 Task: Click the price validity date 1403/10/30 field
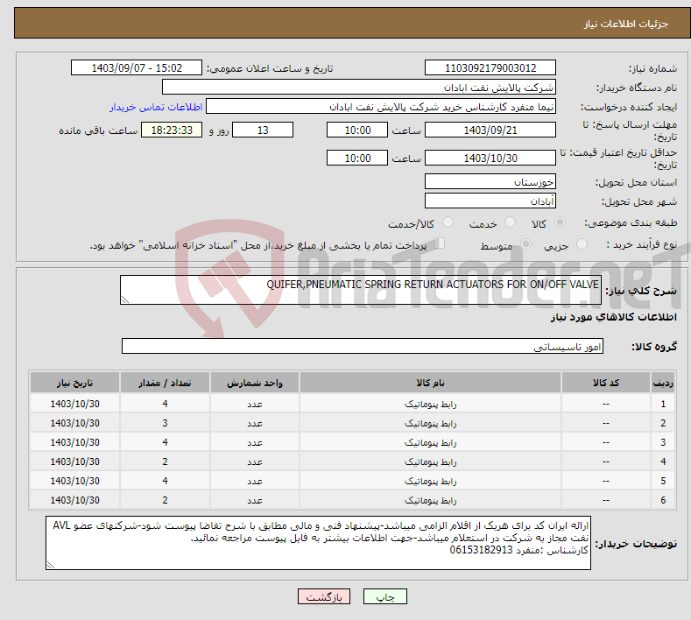[x=490, y=158]
